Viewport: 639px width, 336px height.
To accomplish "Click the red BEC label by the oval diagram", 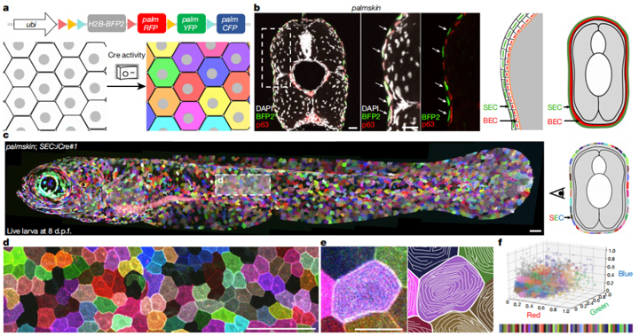I will [x=554, y=121].
